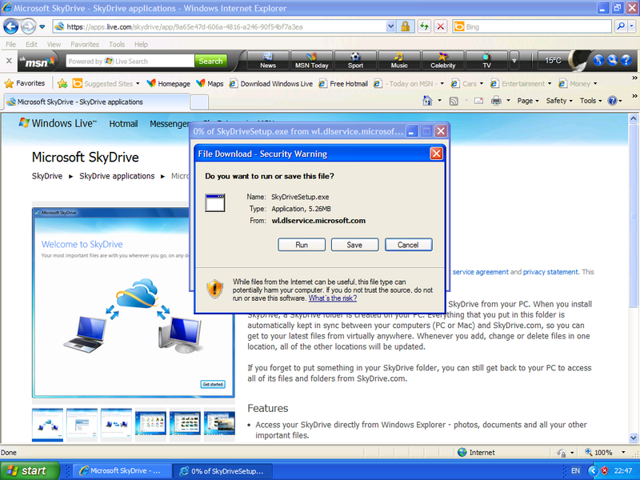
Task: Open a new blank tab
Action: pyautogui.click(x=199, y=102)
